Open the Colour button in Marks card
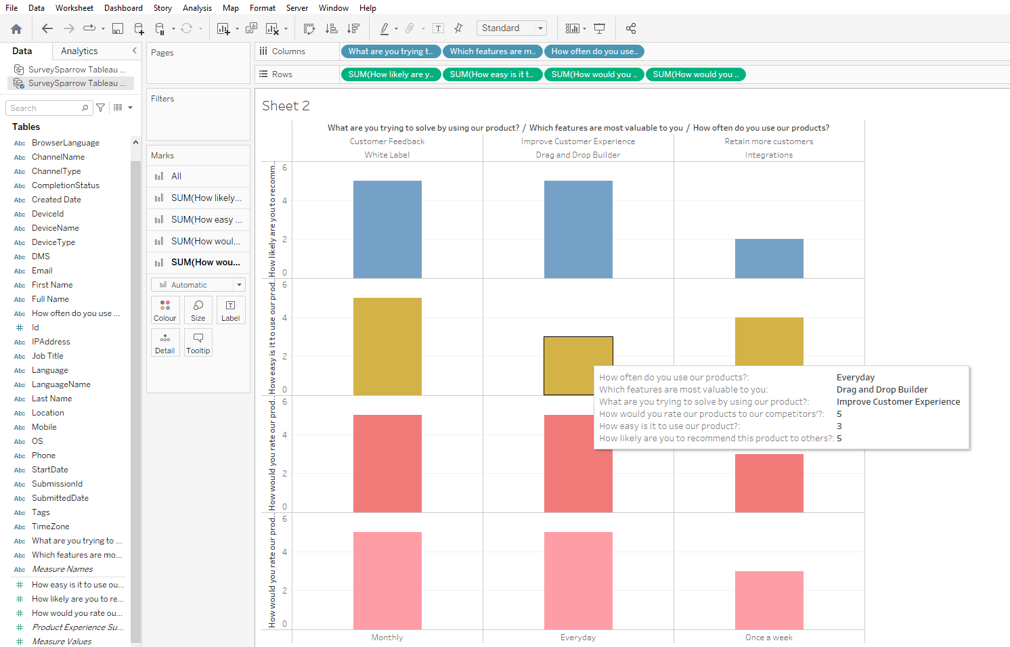Image resolution: width=1010 pixels, height=647 pixels. pyautogui.click(x=165, y=310)
